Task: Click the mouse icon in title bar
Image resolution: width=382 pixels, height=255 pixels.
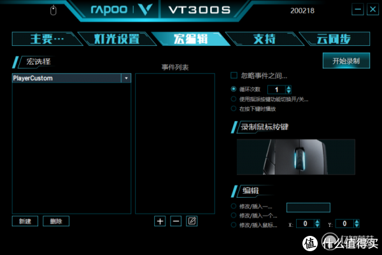Action: coord(53,10)
